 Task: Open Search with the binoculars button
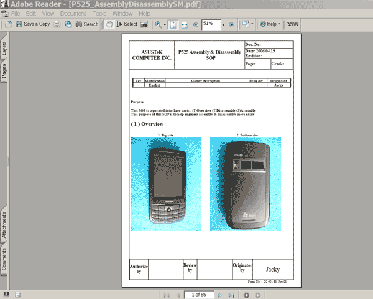[x=87, y=24]
